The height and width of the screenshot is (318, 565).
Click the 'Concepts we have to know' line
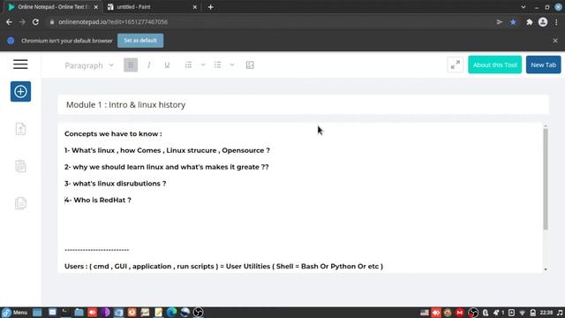[x=113, y=133]
